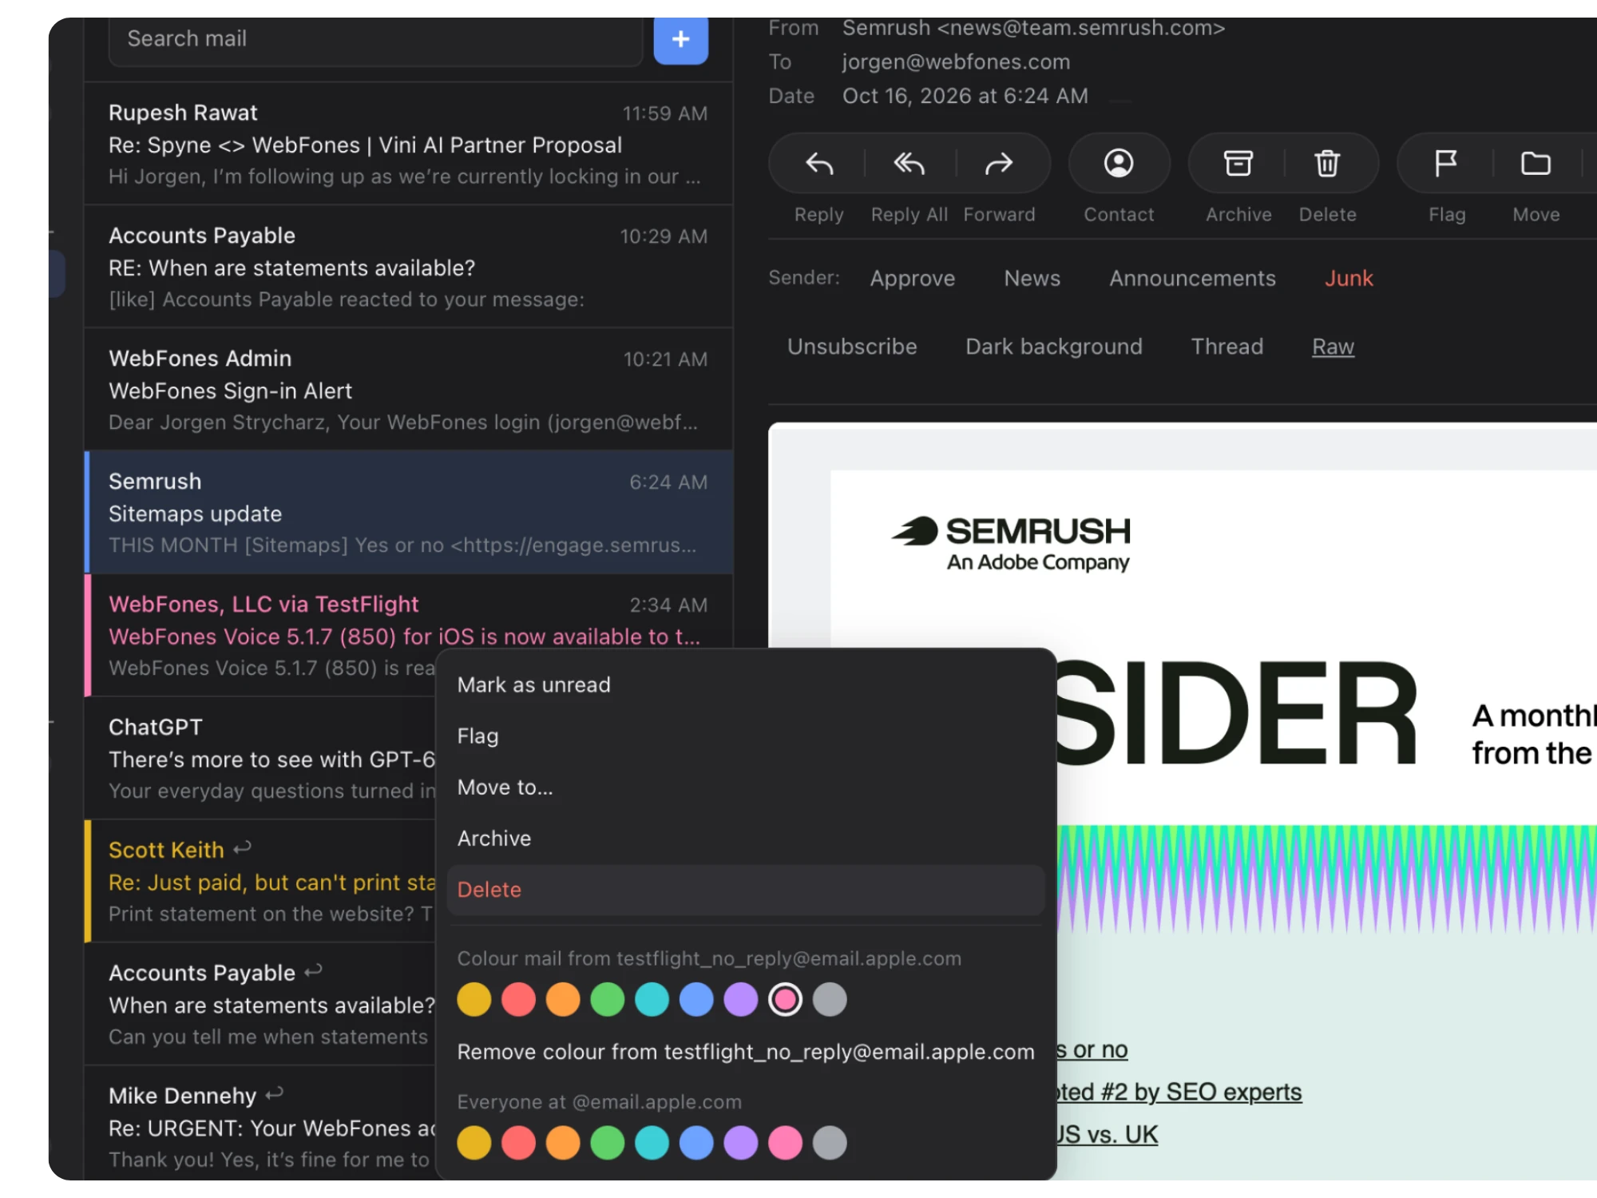Click the Flag icon in toolbar
This screenshot has width=1597, height=1198.
click(x=1446, y=163)
